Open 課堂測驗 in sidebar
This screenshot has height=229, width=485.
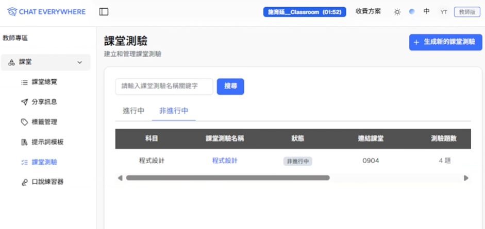[44, 162]
